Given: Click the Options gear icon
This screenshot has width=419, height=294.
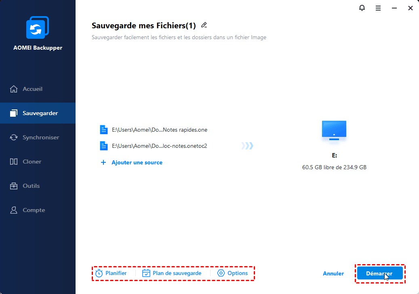Looking at the screenshot, I should coord(221,273).
